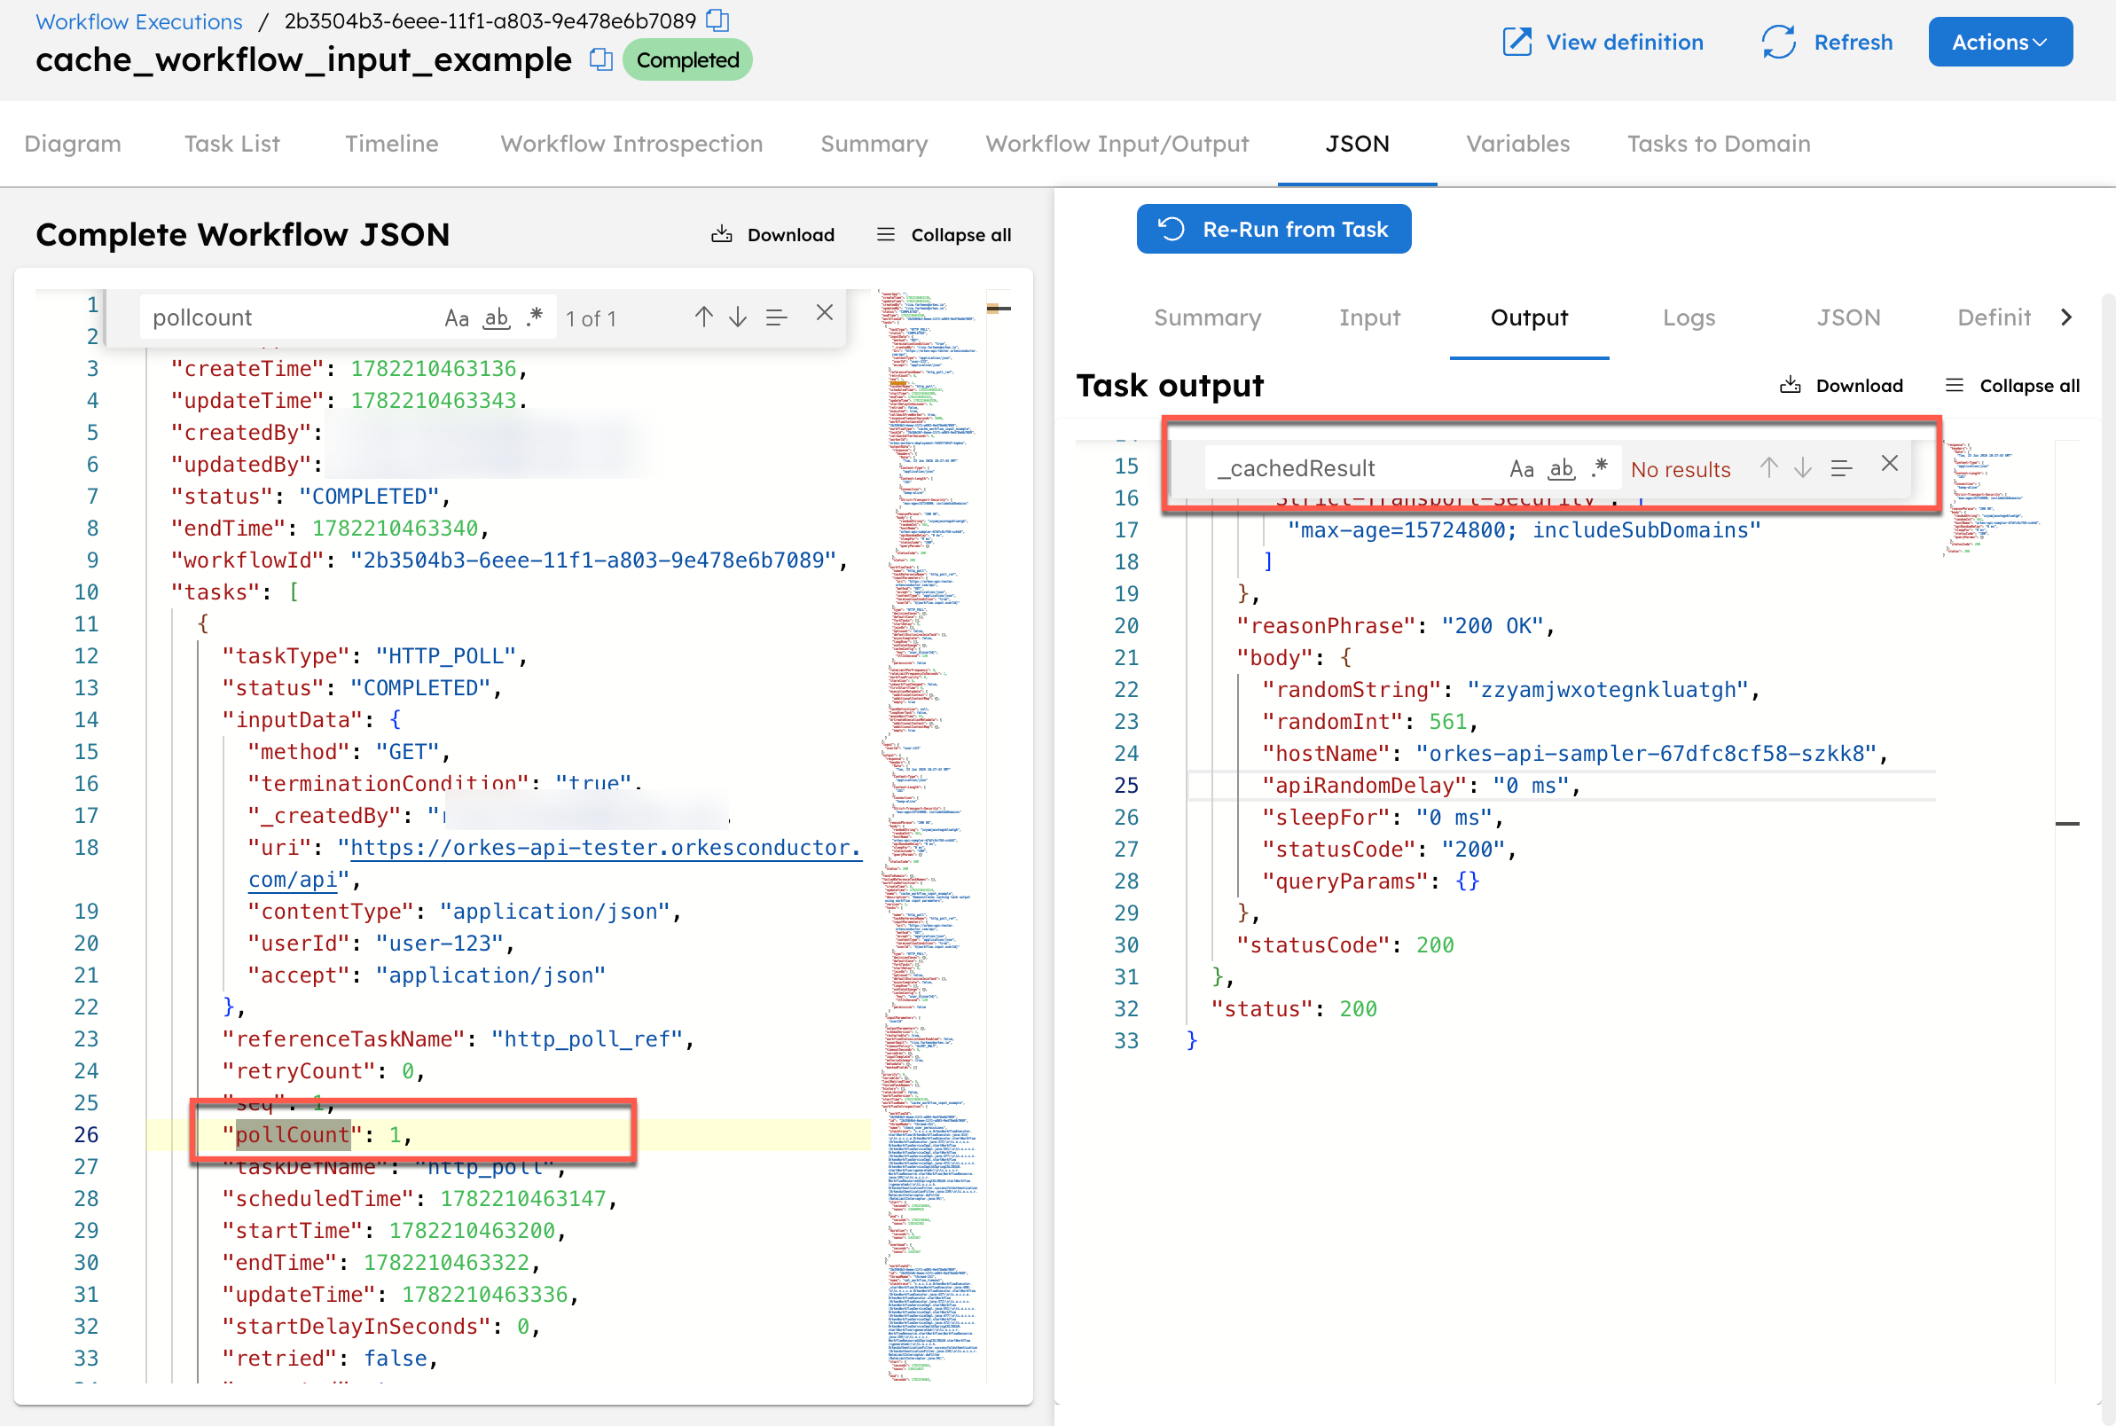The image size is (2116, 1426).
Task: Click the Task output minimap
Action: (x=1996, y=498)
